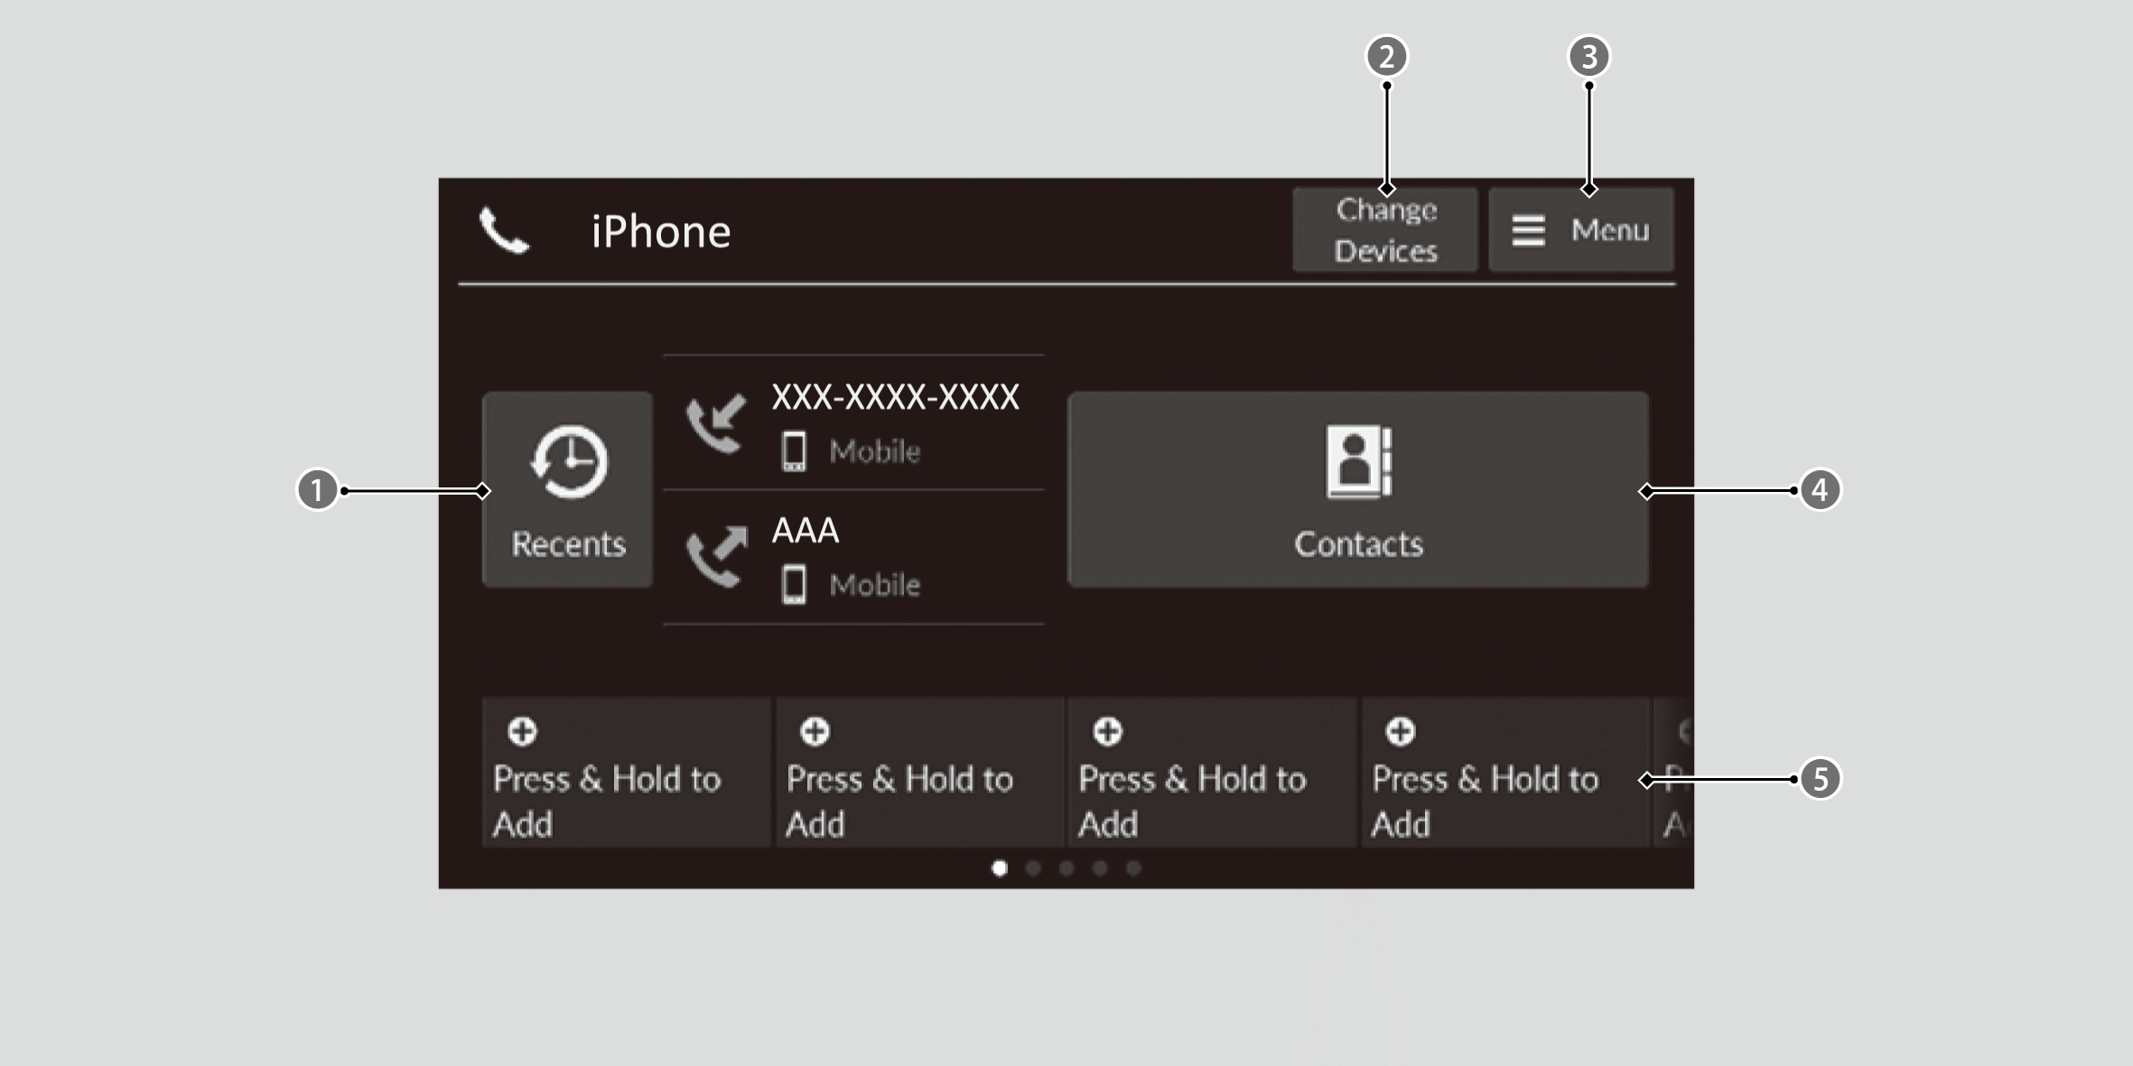Click plus icon on fourth speed dial
This screenshot has height=1066, width=2133.
[x=1400, y=731]
